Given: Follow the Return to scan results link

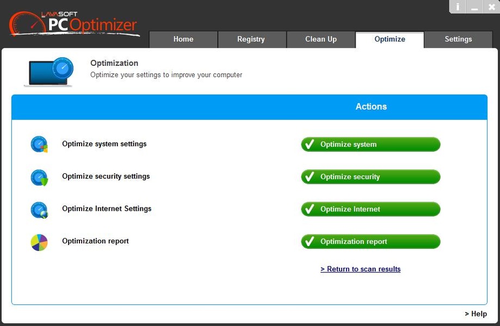Looking at the screenshot, I should click(x=360, y=269).
